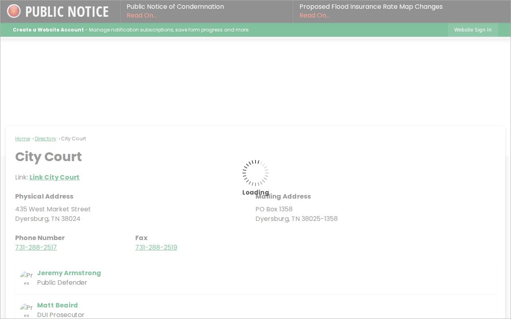Screen dimensions: 511x319
Task: Go to Home breadcrumb
Action: (23, 139)
